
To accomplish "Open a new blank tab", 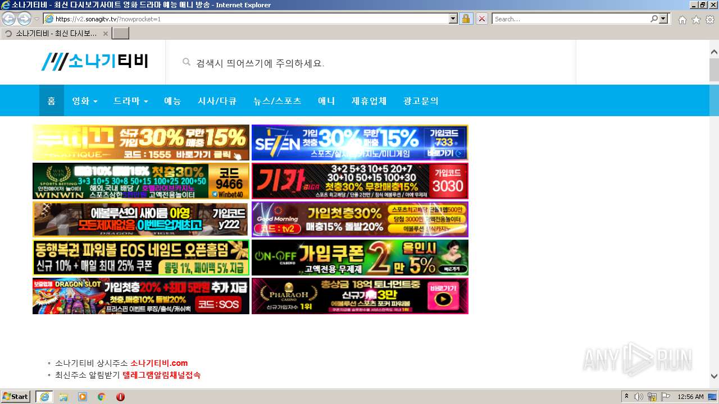I will [121, 33].
